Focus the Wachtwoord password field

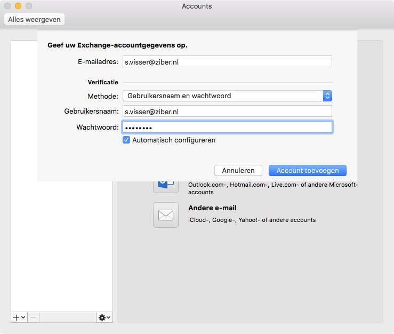pyautogui.click(x=227, y=128)
